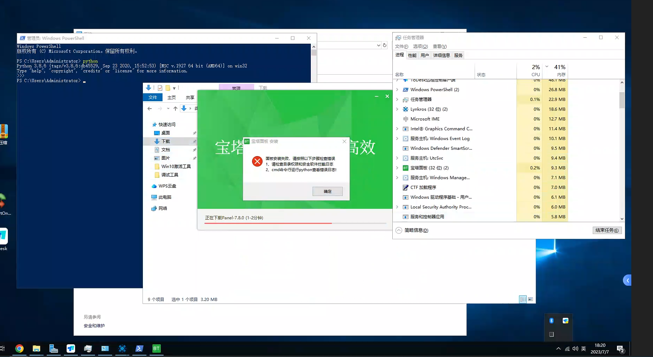653x357 pixels.
Task: Click 宝塔面板 process BT icon
Action: (x=405, y=168)
